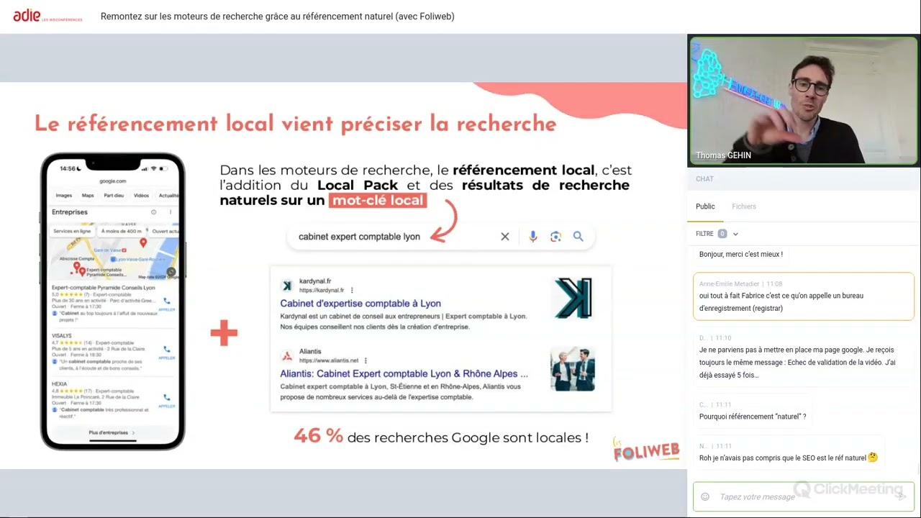Click the send message arrow icon

click(x=899, y=496)
